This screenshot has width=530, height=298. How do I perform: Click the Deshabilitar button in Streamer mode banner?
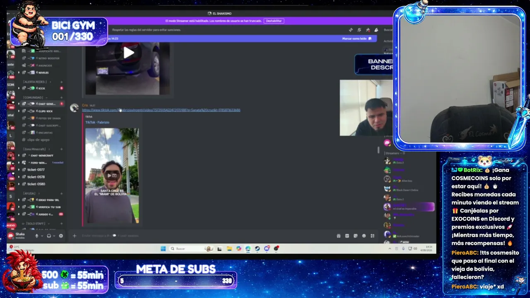(x=274, y=21)
